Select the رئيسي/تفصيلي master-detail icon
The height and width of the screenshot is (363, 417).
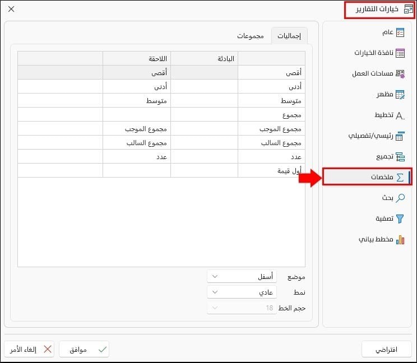coord(400,136)
